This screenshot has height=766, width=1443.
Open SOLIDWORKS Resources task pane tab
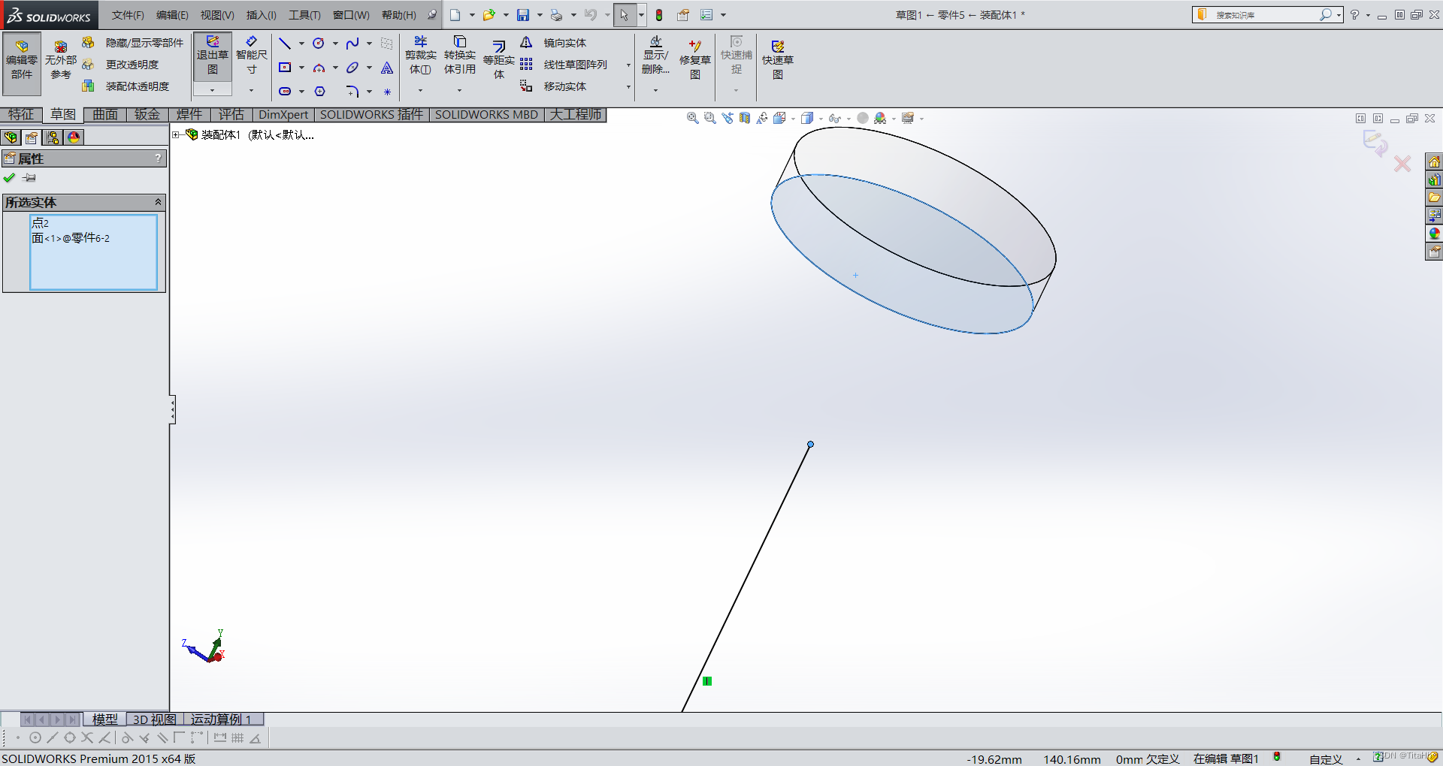tap(1434, 162)
